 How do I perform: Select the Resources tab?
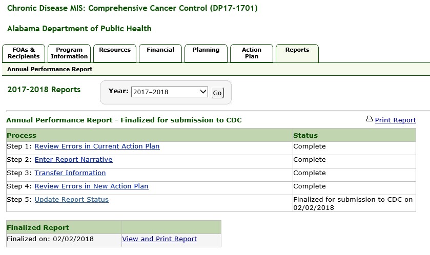click(115, 50)
